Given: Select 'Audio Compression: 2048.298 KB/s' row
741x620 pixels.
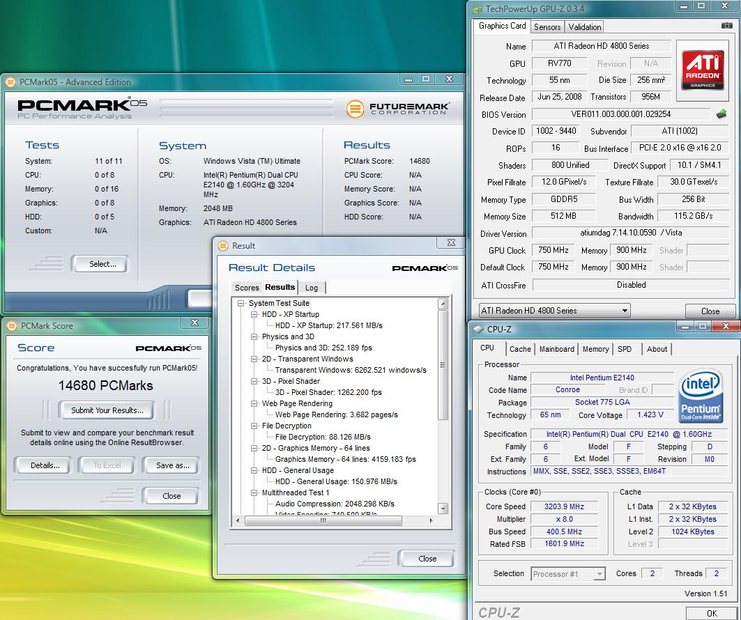Looking at the screenshot, I should (x=335, y=504).
